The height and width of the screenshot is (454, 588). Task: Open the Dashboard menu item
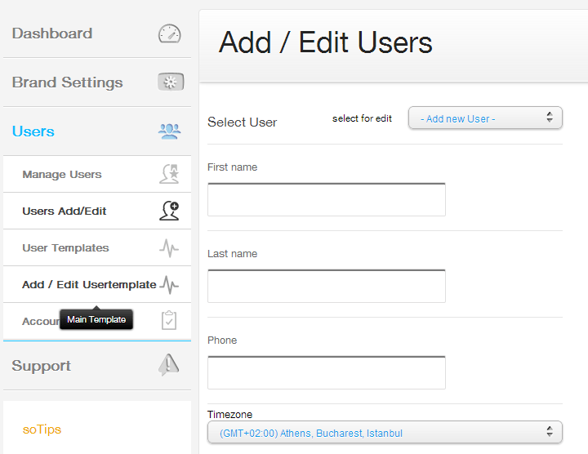pyautogui.click(x=97, y=33)
